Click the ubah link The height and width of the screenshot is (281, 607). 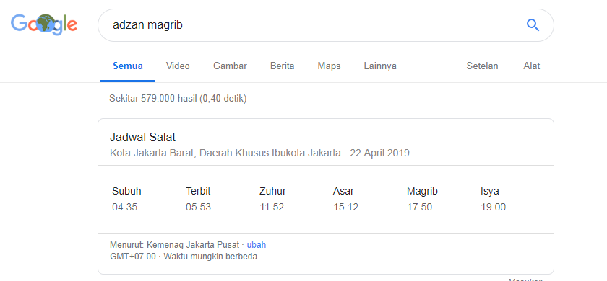[x=257, y=245]
